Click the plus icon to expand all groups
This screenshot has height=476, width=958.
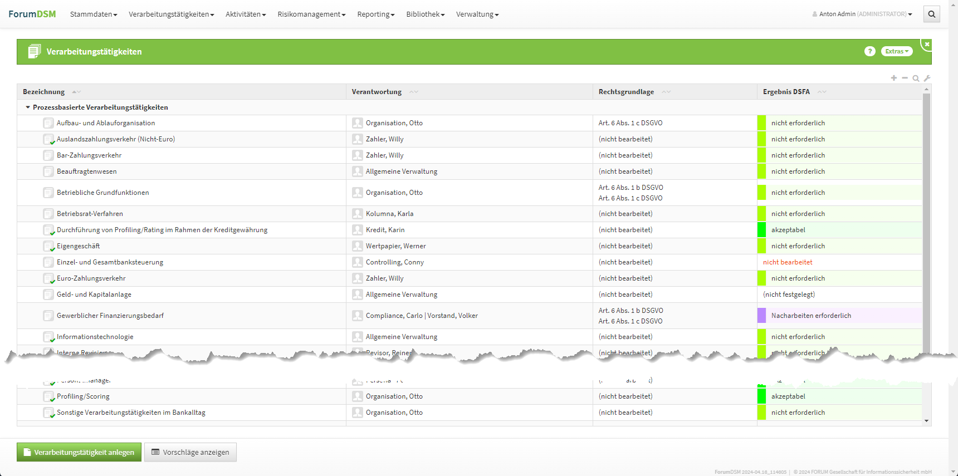coord(894,78)
